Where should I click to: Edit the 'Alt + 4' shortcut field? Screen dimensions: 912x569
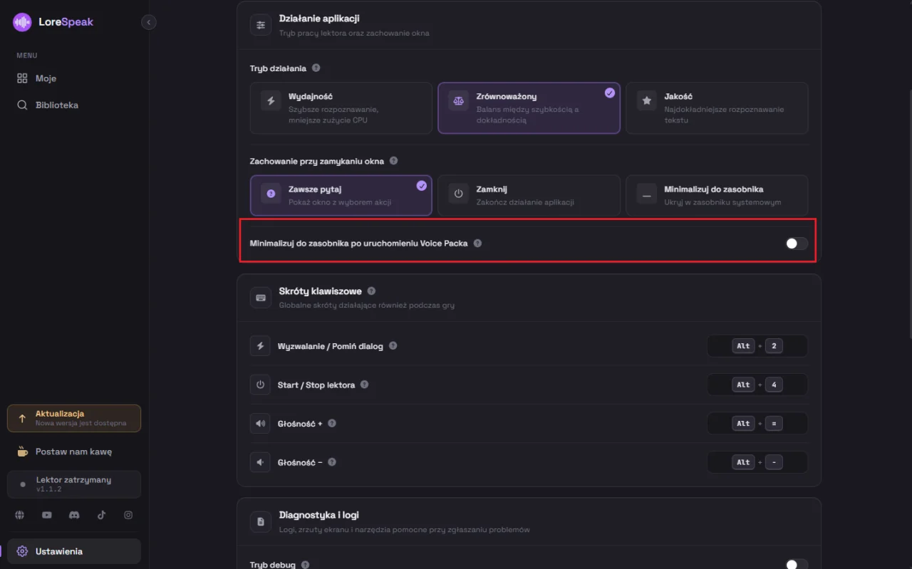pos(757,385)
